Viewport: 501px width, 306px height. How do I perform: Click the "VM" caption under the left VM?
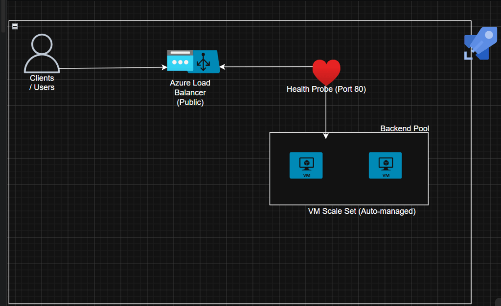point(306,175)
